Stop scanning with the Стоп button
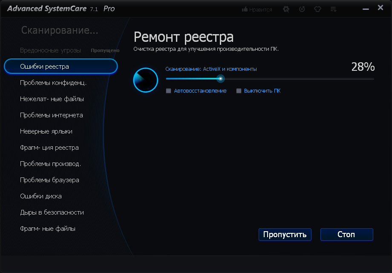Image resolution: width=392 pixels, height=273 pixels. 346,235
